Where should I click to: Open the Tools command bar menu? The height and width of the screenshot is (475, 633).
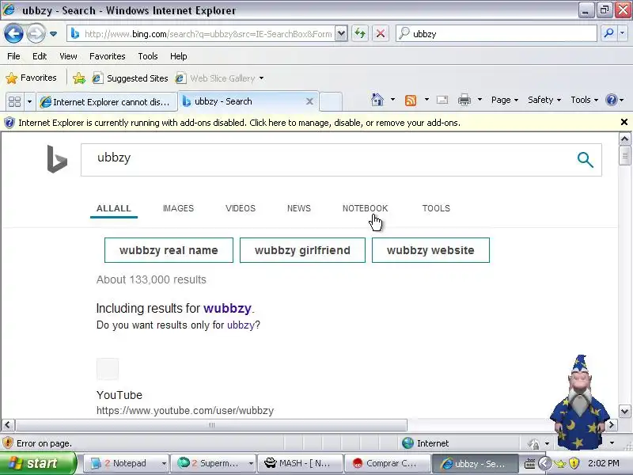(584, 100)
